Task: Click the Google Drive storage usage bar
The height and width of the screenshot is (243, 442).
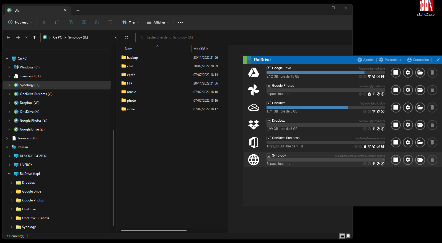Action: [325, 73]
